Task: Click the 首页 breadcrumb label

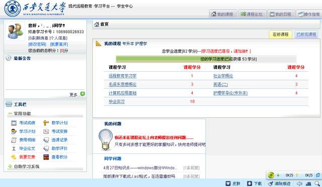Action: point(104,25)
